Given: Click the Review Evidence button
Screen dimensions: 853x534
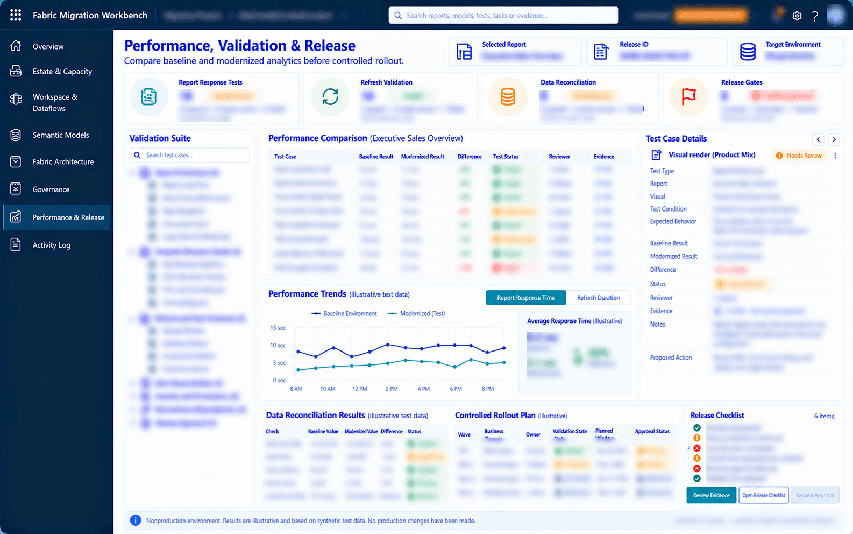Looking at the screenshot, I should click(x=711, y=495).
